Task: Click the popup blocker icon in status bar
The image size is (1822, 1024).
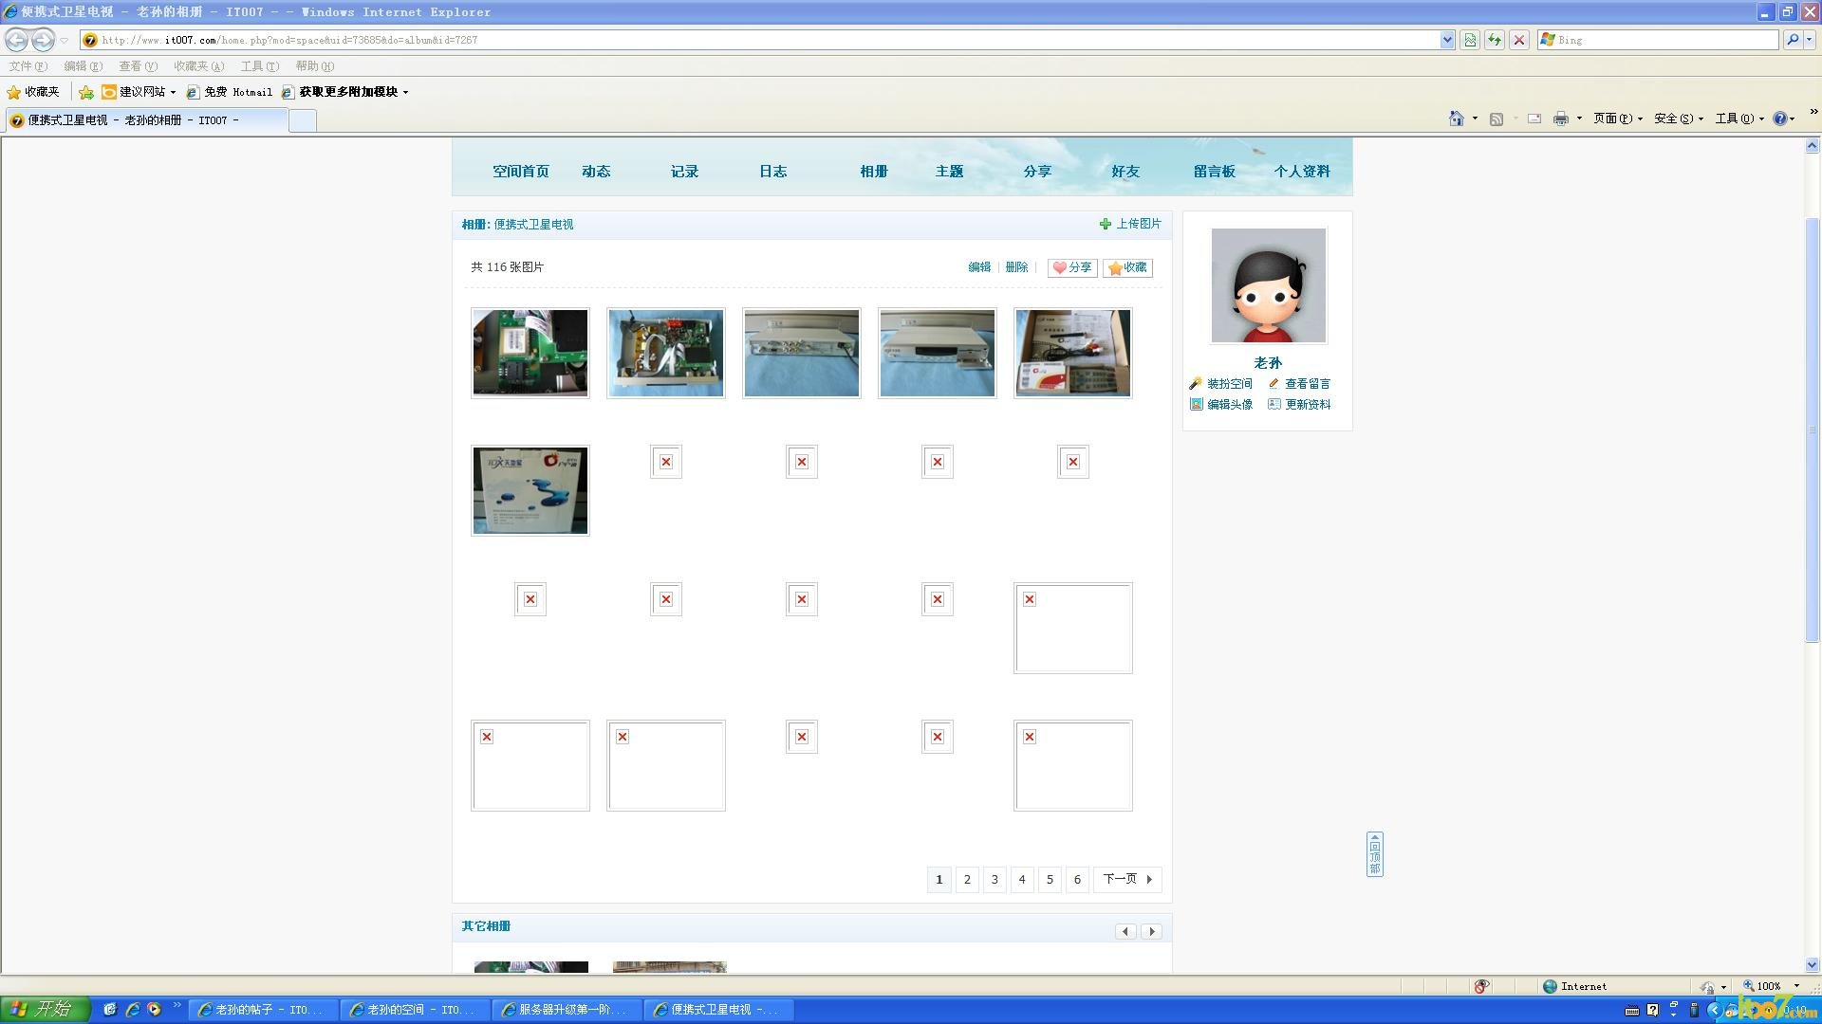Action: click(1481, 986)
